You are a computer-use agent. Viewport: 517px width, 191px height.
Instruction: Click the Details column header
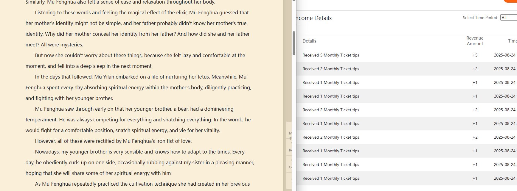click(309, 41)
